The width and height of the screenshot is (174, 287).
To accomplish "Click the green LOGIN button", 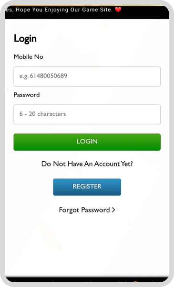I will (x=87, y=142).
